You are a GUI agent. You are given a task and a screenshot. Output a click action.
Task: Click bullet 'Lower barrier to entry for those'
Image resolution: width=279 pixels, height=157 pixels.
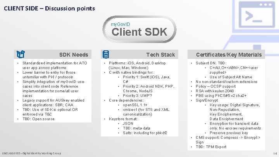click(x=49, y=72)
